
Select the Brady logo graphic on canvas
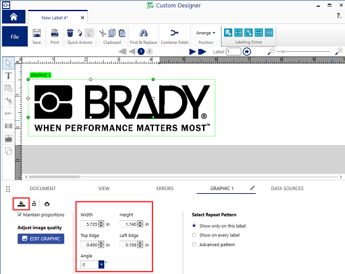(x=122, y=108)
